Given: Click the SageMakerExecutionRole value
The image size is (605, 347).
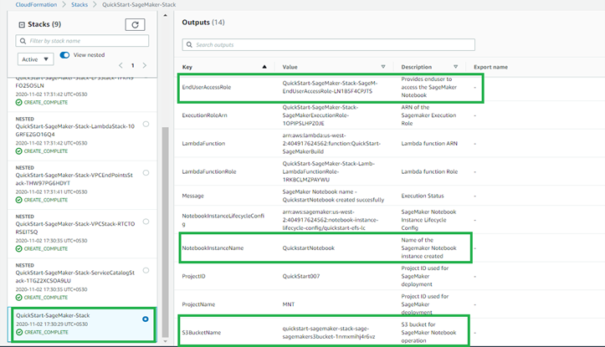Looking at the screenshot, I should point(320,115).
